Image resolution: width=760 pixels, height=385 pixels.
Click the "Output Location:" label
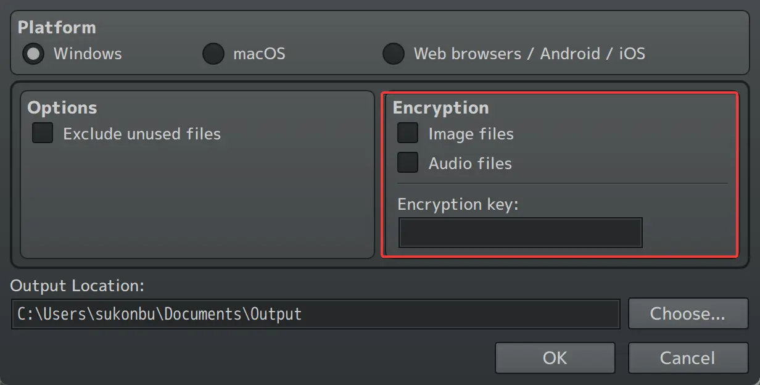pos(77,286)
